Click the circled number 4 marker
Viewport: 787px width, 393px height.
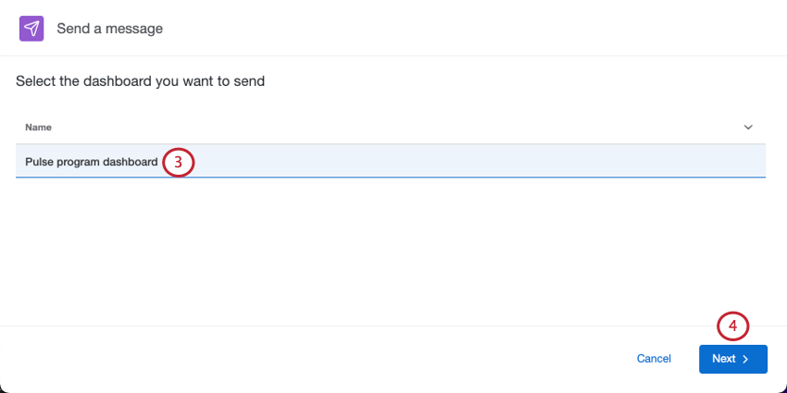[732, 326]
